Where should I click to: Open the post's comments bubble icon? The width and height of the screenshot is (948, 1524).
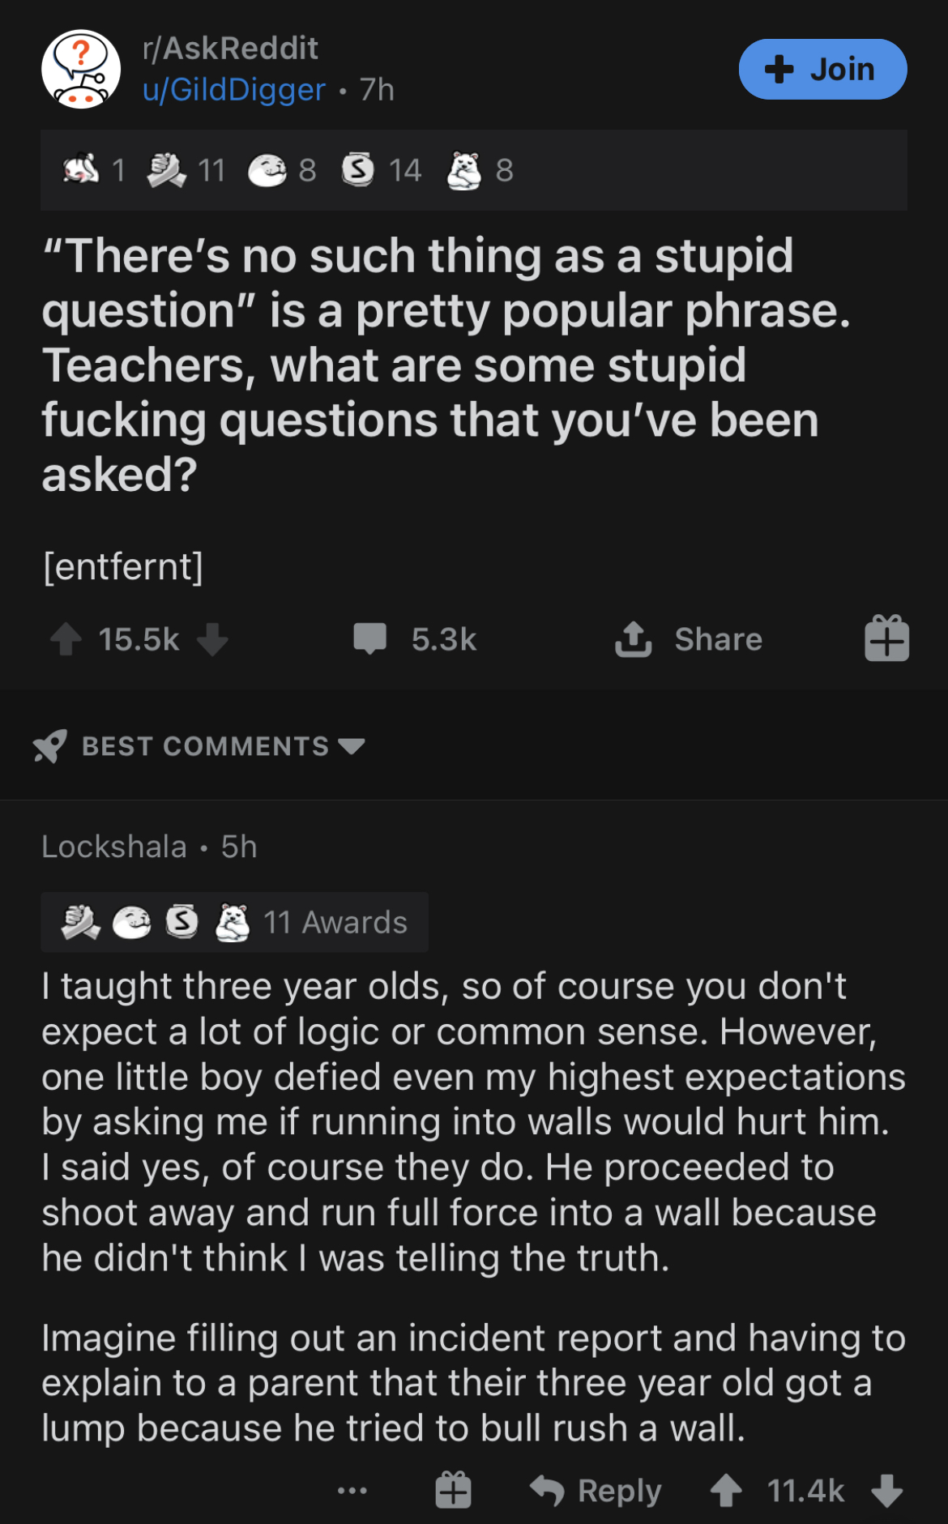(369, 639)
